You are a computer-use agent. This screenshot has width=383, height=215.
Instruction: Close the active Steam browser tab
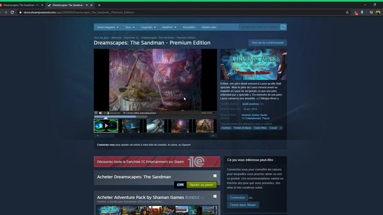coord(92,5)
